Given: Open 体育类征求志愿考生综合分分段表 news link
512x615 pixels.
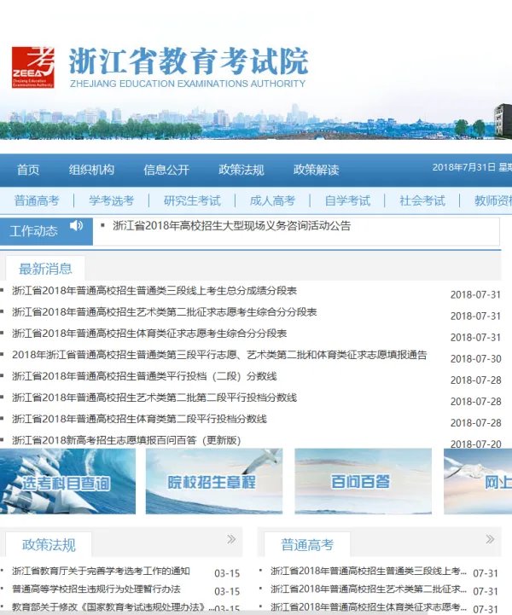Looking at the screenshot, I should pyautogui.click(x=149, y=334).
